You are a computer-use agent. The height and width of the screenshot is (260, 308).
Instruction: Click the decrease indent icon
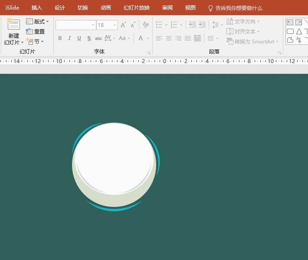click(x=193, y=25)
